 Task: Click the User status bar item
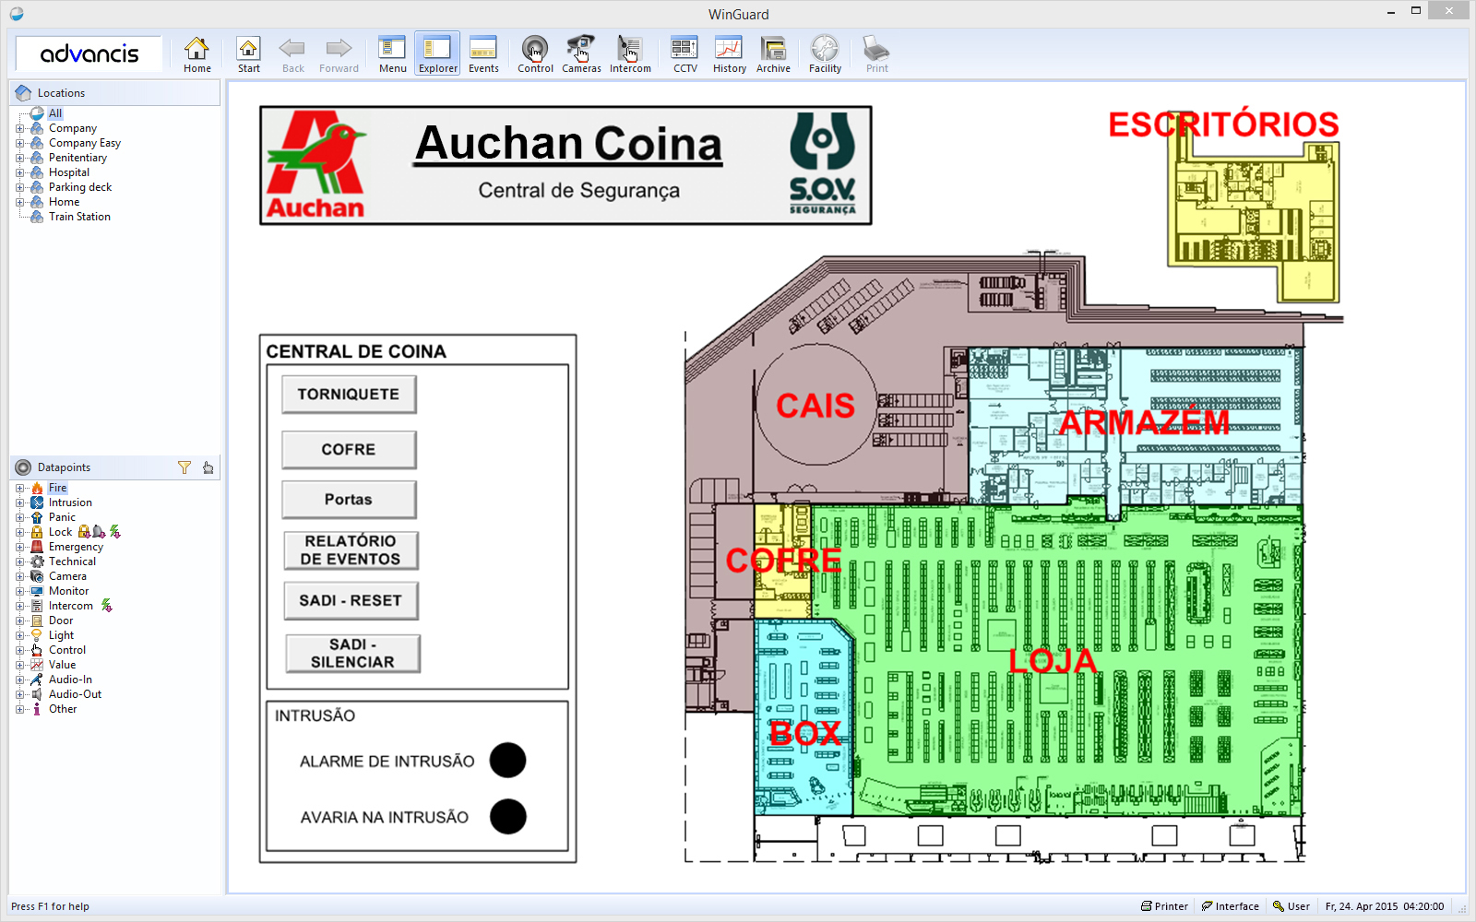(1291, 906)
